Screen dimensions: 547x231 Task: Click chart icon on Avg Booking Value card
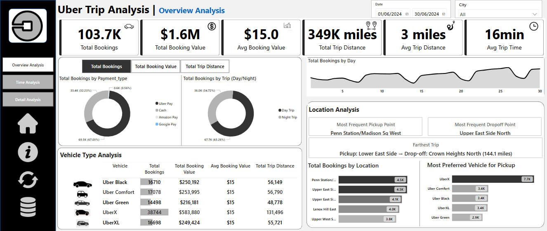pyautogui.click(x=287, y=26)
